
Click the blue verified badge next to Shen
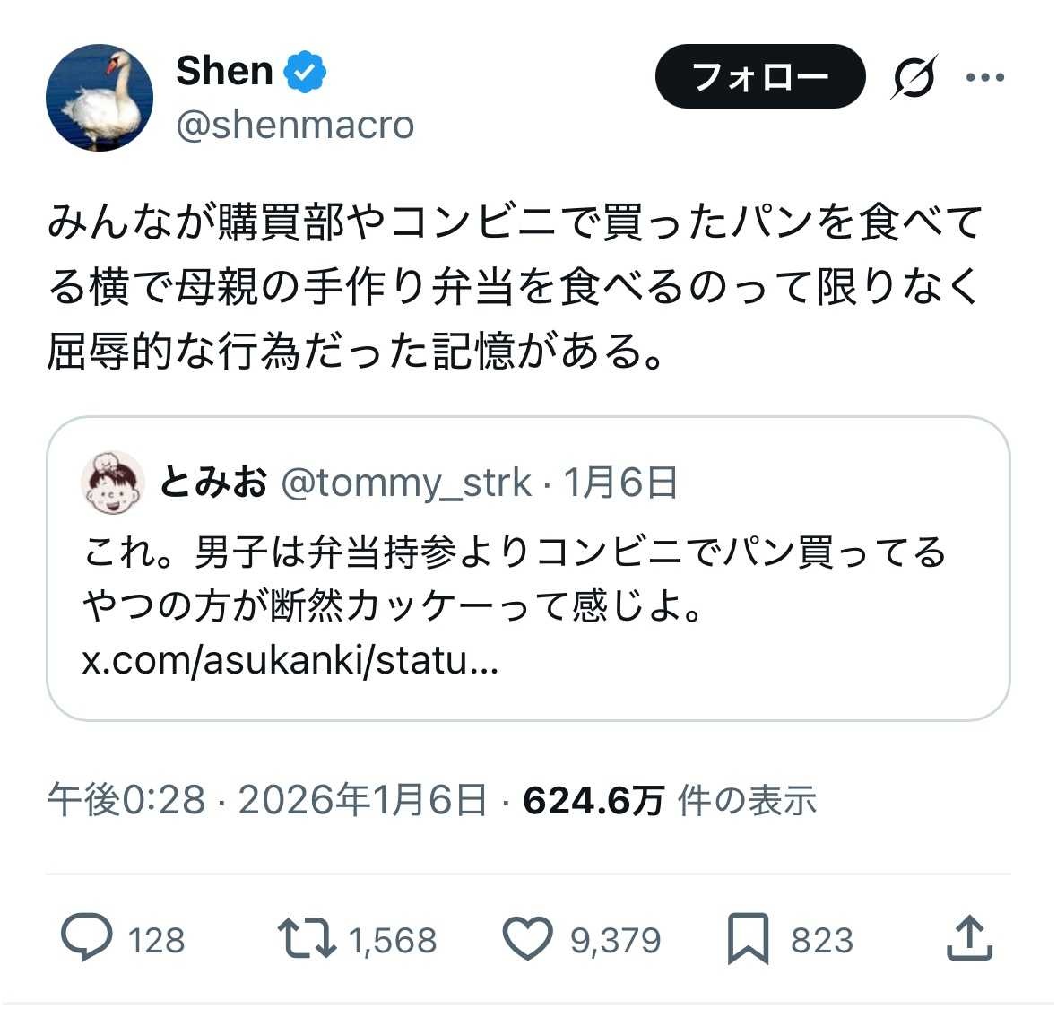coord(305,71)
